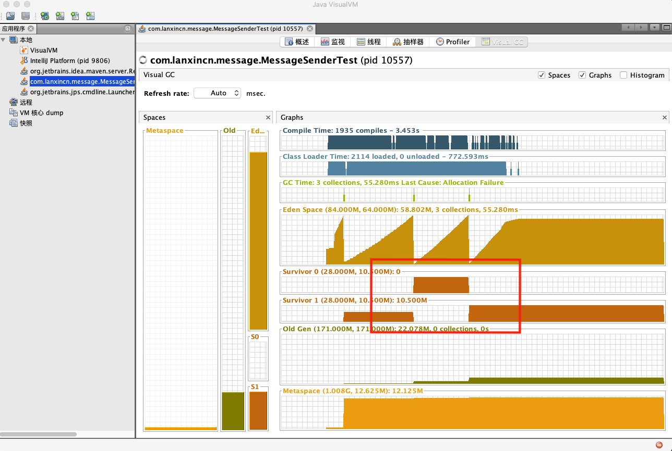
Task: Minimize the 应用程序 side panel
Action: tap(128, 28)
